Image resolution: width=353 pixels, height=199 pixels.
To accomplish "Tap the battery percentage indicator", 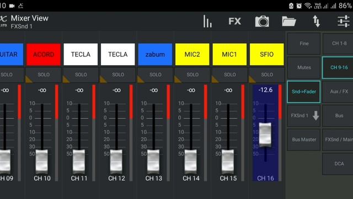I will tap(345, 6).
